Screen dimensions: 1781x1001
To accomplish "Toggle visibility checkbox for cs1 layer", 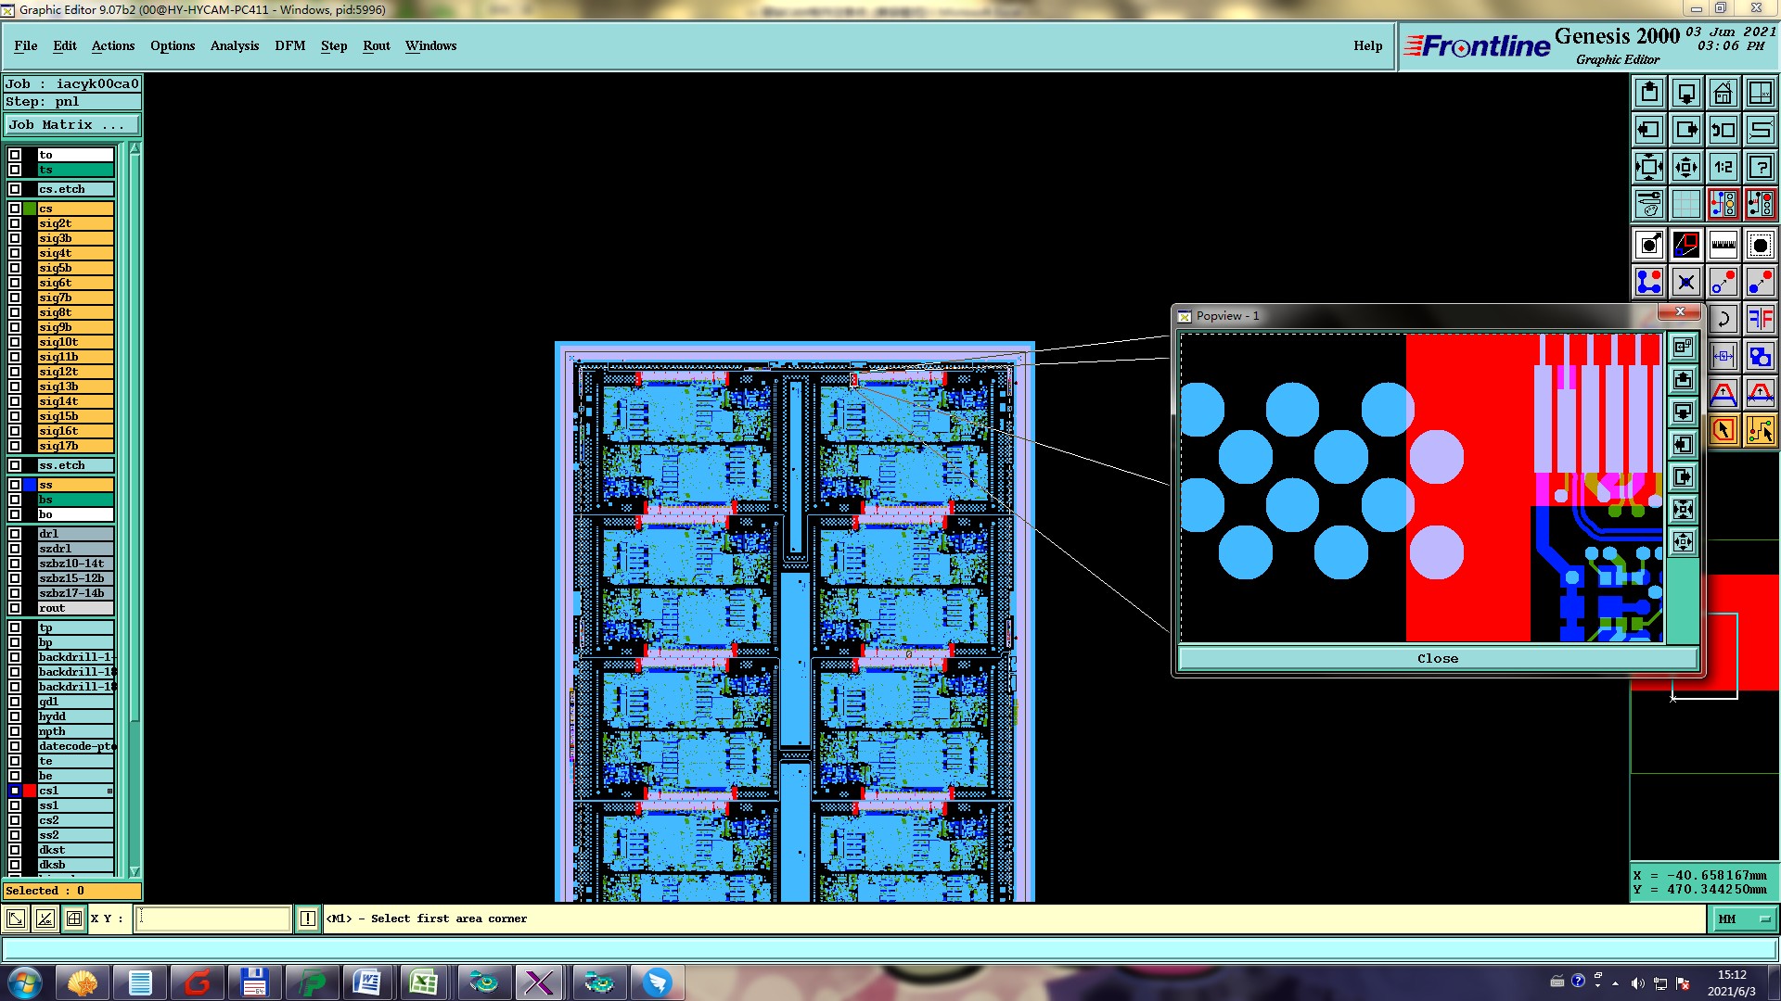I will click(15, 791).
